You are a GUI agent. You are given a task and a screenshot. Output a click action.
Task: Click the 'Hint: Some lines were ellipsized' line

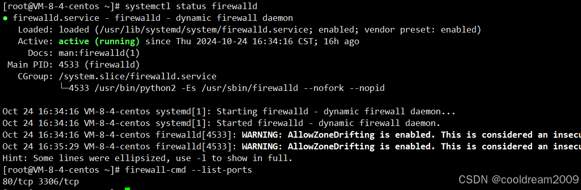point(147,159)
